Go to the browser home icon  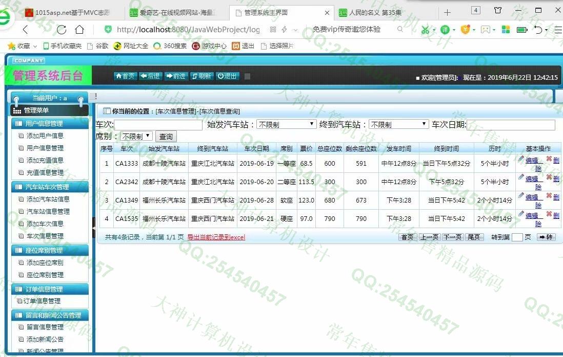coord(79,30)
